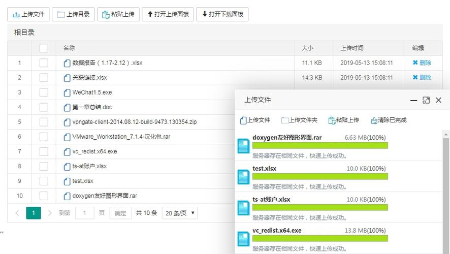Click file icon of vpngate-client zip
Image resolution: width=450 pixels, height=254 pixels.
click(67, 122)
